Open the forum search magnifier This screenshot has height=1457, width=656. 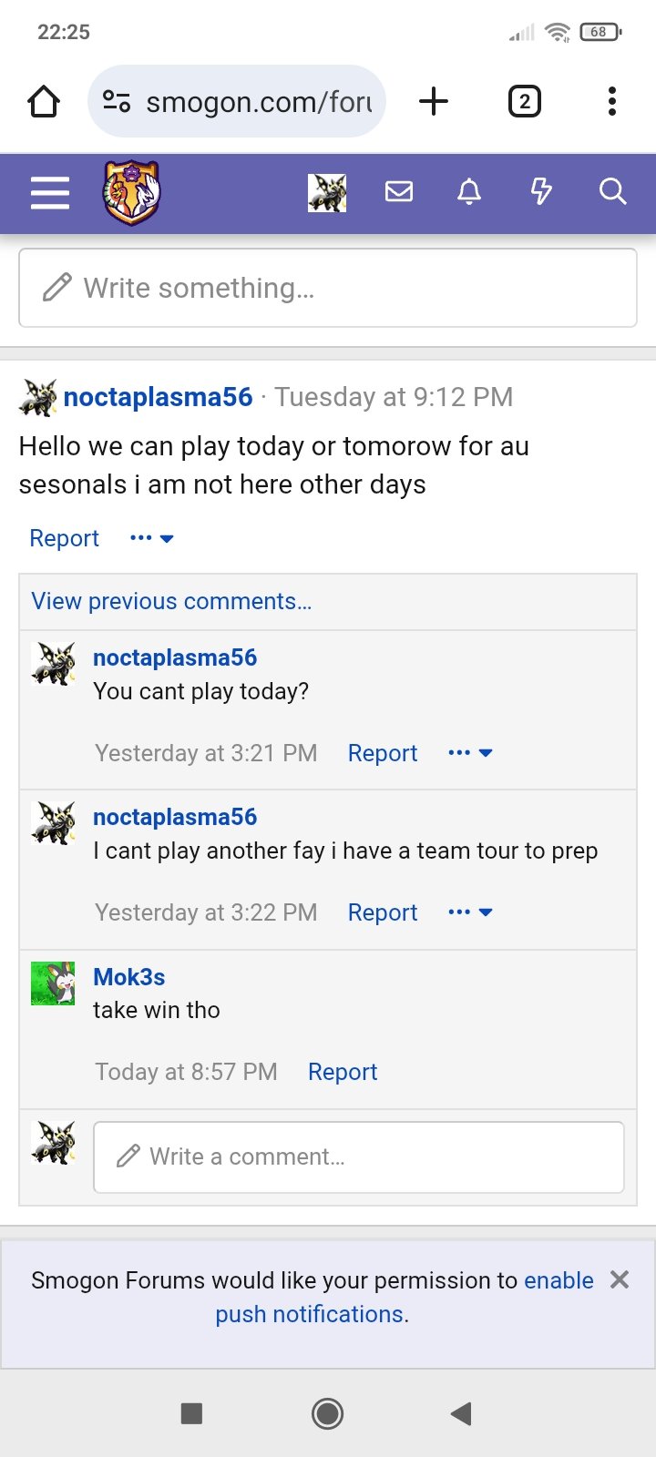pyautogui.click(x=612, y=191)
